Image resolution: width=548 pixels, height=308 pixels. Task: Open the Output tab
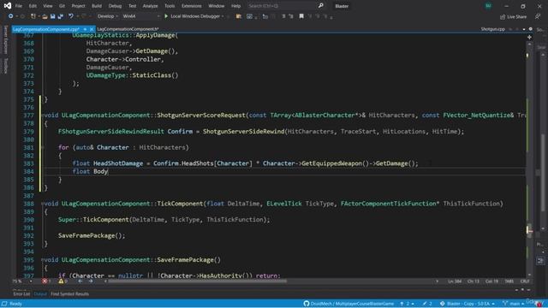[x=40, y=294]
